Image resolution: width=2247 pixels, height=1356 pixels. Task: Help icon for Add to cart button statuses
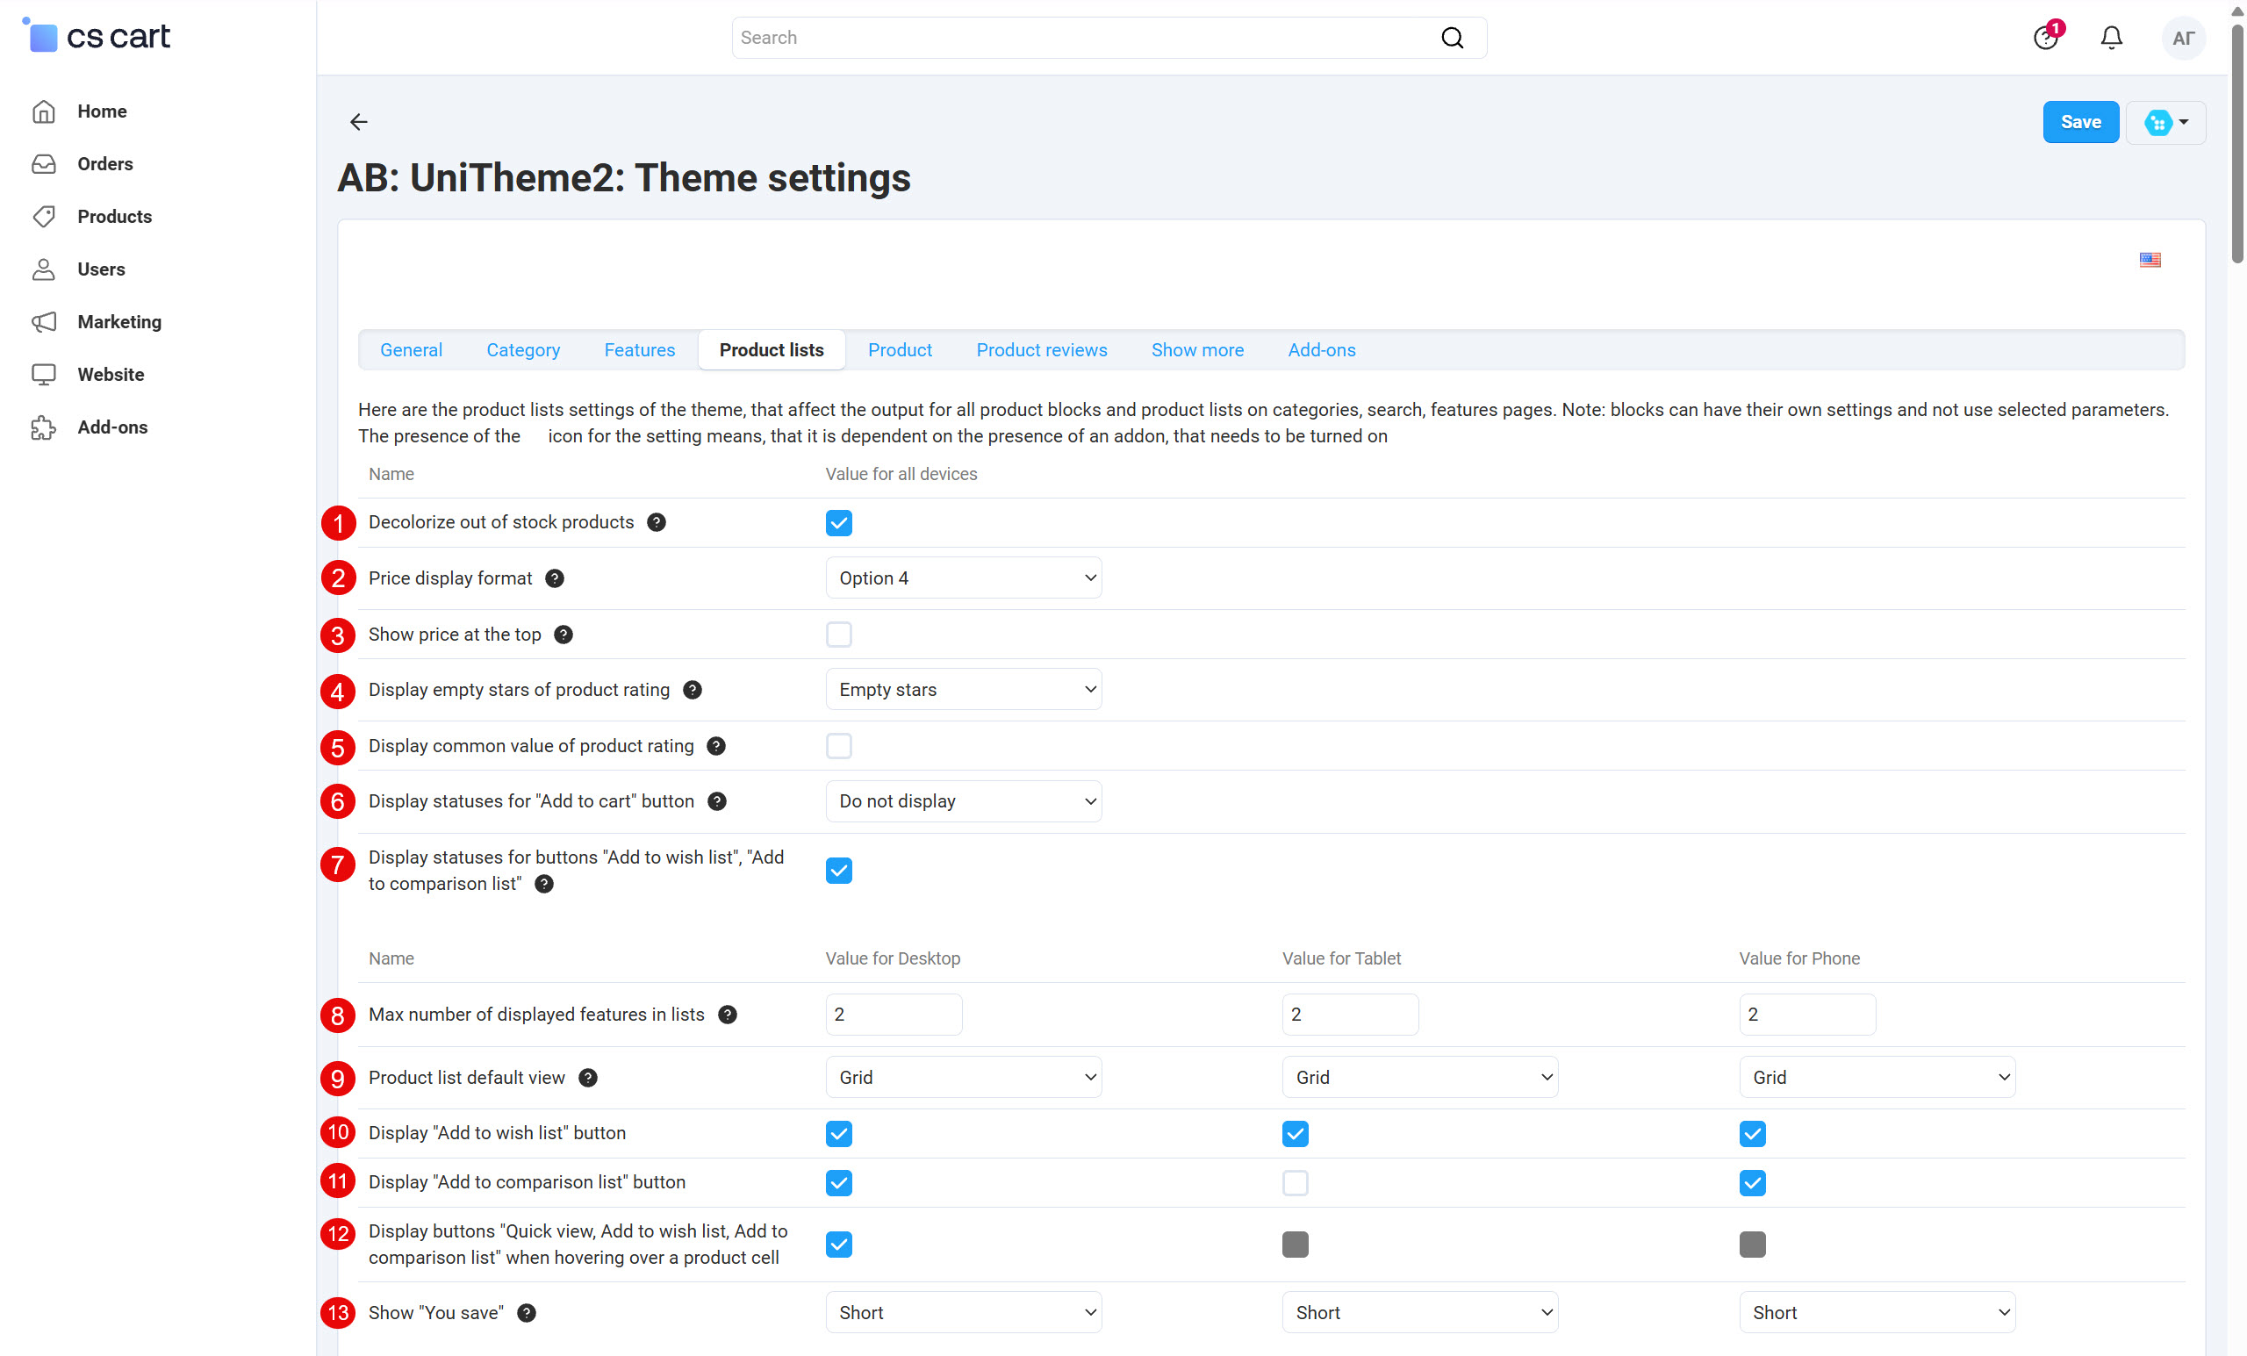[x=717, y=801]
